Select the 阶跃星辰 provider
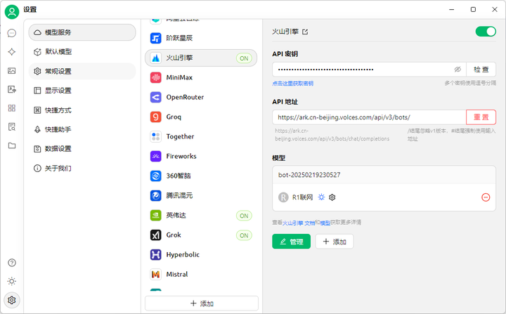 [201, 38]
